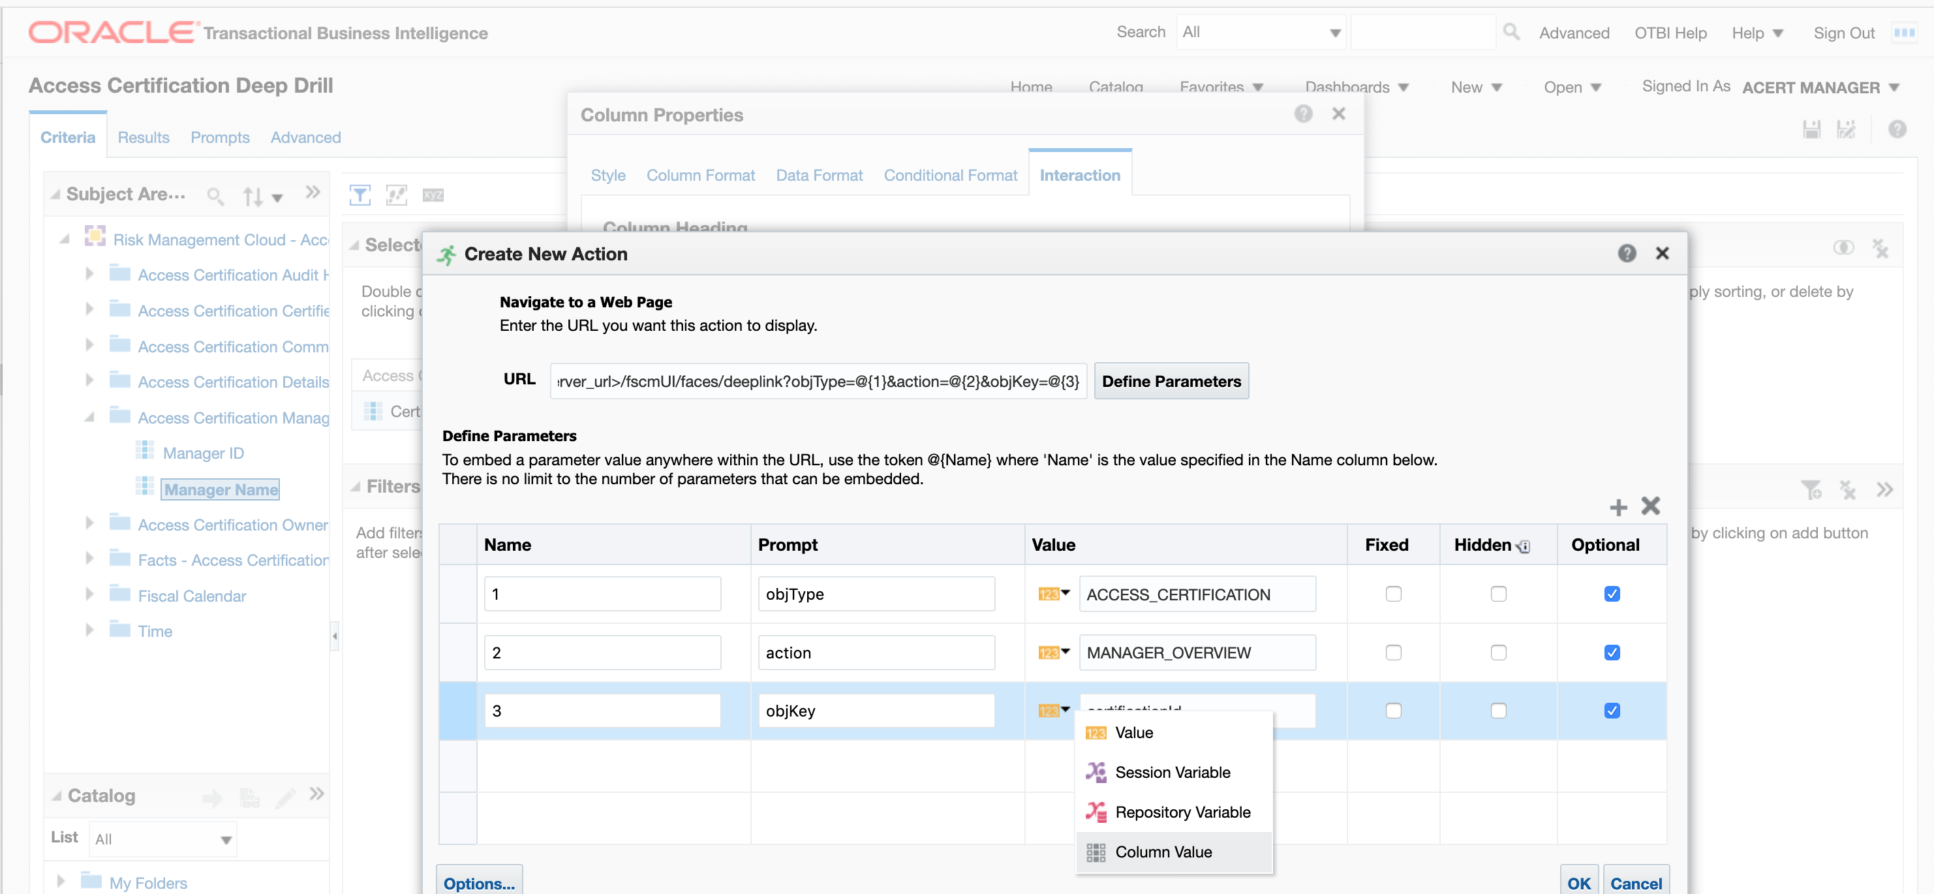Switch to the Style tab

tap(607, 175)
